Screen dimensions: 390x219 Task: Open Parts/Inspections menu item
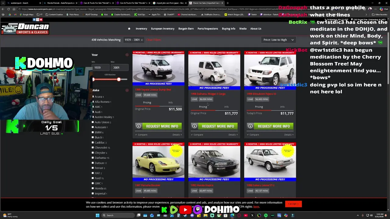(208, 29)
